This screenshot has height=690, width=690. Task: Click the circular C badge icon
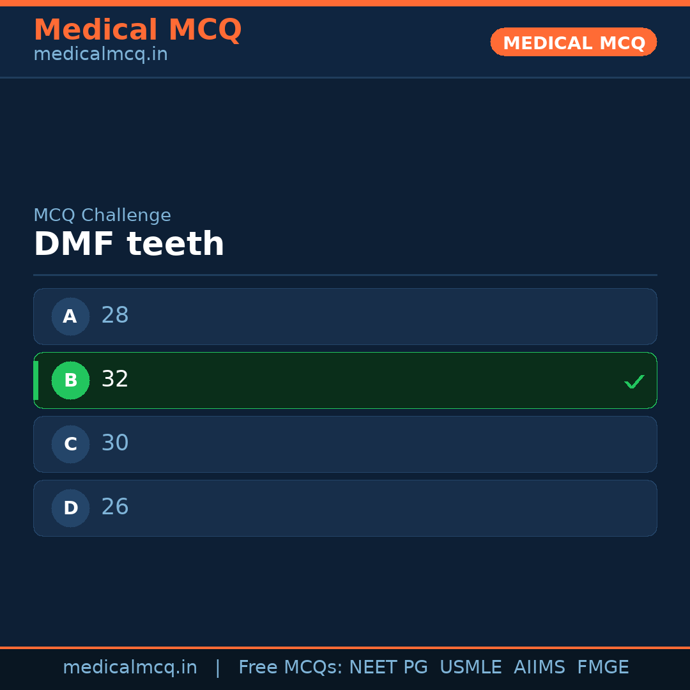pos(70,444)
